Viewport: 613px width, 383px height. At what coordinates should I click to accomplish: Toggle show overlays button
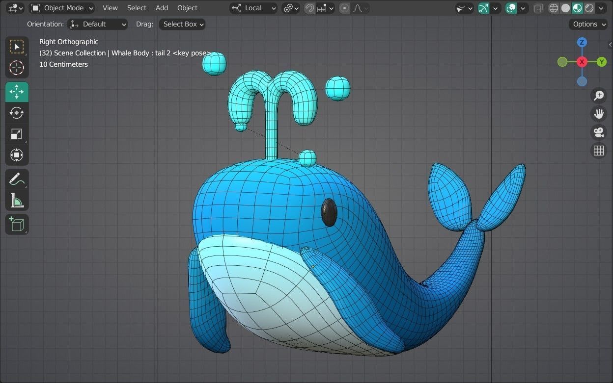[x=511, y=8]
